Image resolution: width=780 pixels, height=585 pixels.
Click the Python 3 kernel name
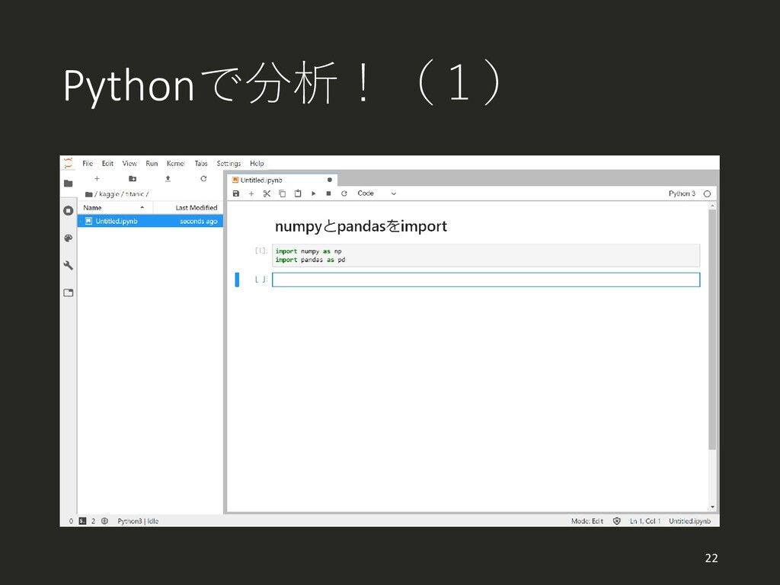[682, 193]
